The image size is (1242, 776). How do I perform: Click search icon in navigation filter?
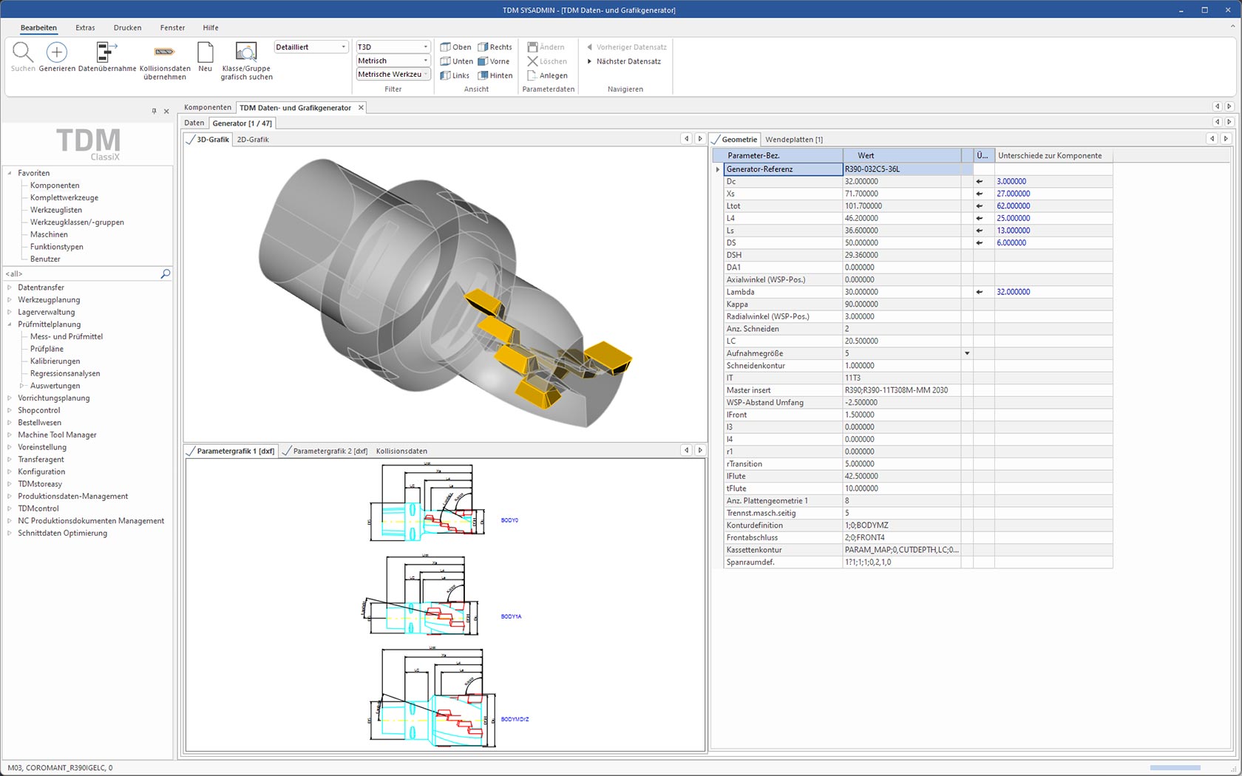(165, 273)
